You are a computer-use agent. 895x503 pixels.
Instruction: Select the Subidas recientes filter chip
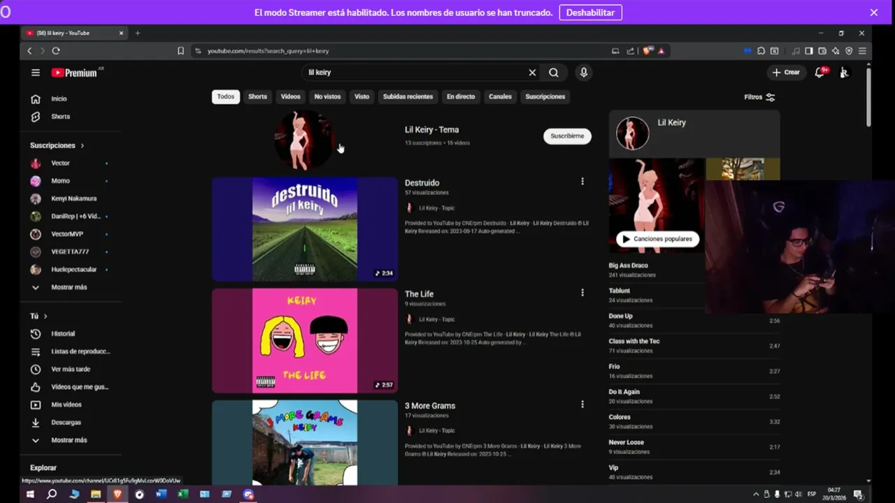point(408,97)
